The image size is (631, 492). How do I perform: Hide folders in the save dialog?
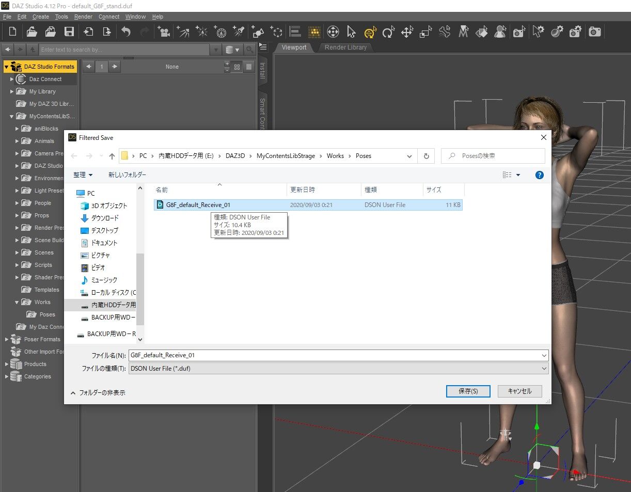coord(98,392)
